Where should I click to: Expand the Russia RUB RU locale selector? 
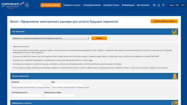tap(177, 5)
